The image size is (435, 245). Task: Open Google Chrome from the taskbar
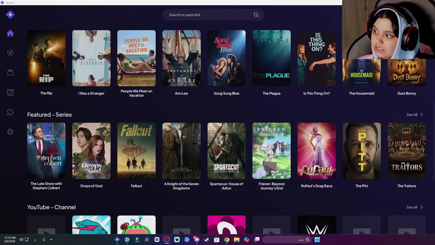point(227,240)
